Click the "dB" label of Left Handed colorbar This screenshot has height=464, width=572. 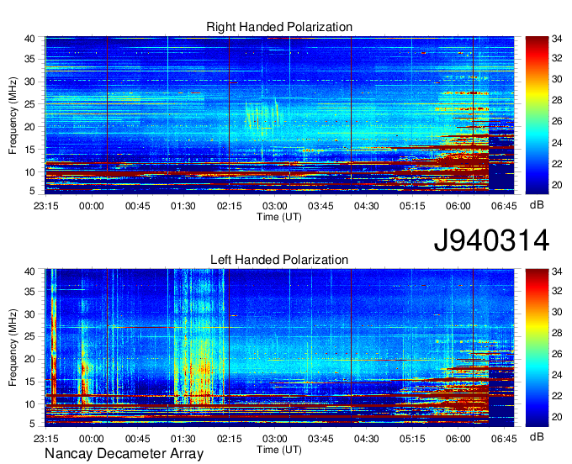(537, 436)
